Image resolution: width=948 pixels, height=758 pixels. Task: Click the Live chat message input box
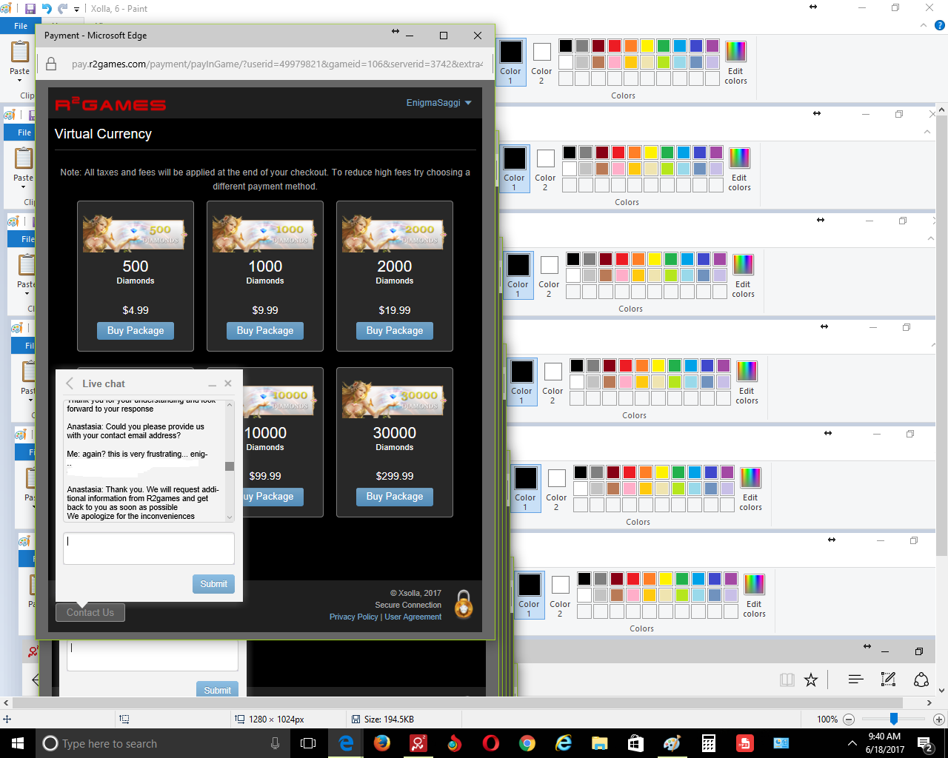point(149,549)
